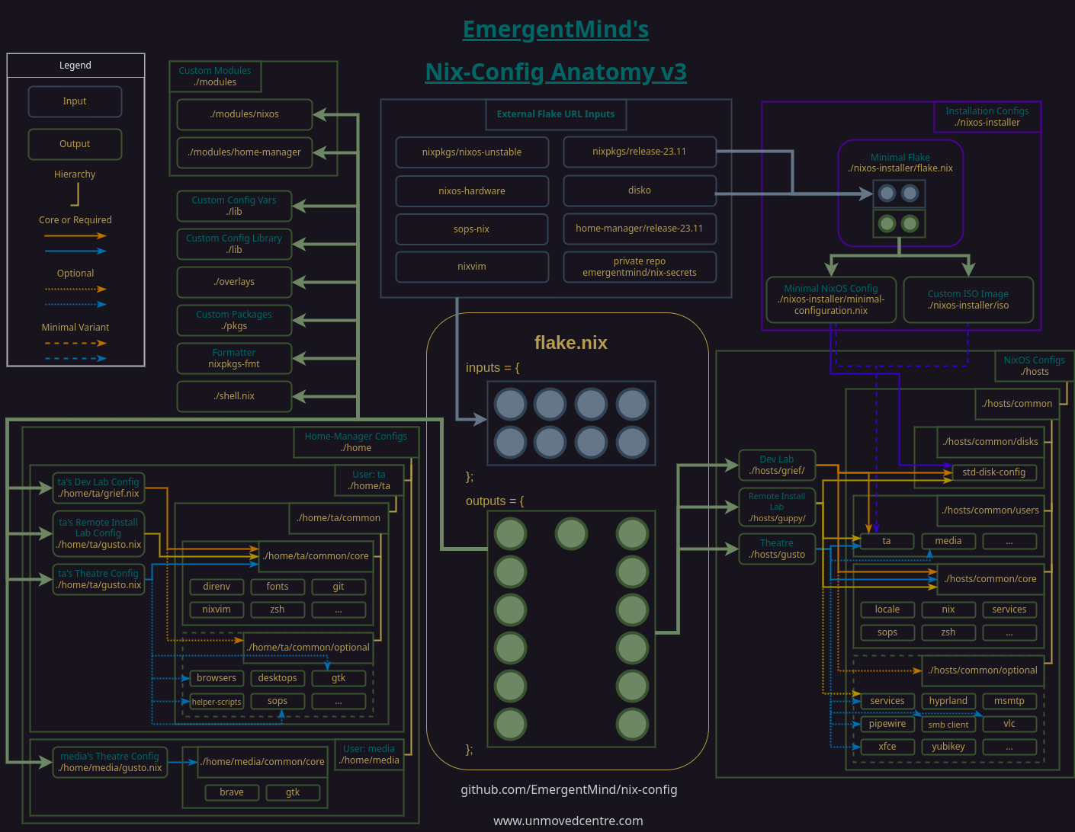
Task: Select the Custom Config Library ./lib box
Action: point(234,244)
